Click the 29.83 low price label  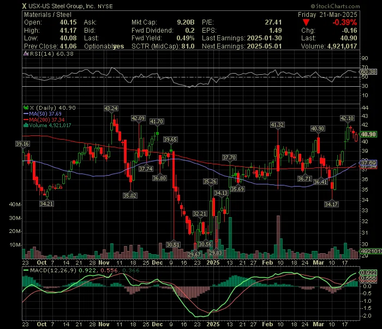pyautogui.click(x=216, y=253)
